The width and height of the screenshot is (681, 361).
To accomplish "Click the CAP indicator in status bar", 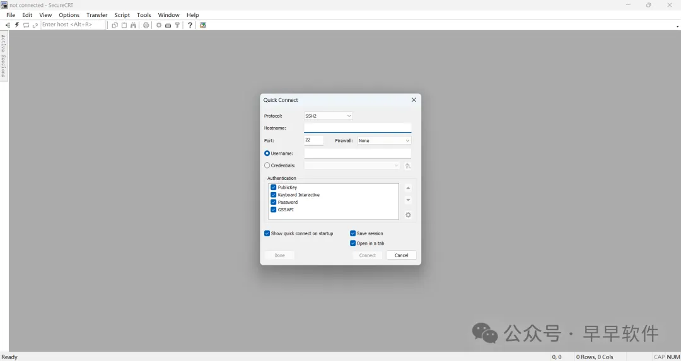I will [x=660, y=357].
